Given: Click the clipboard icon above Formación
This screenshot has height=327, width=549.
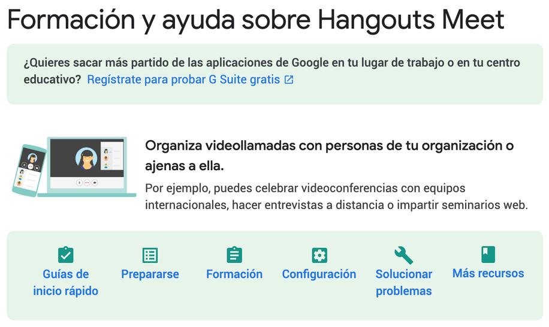Looking at the screenshot, I should (x=234, y=255).
